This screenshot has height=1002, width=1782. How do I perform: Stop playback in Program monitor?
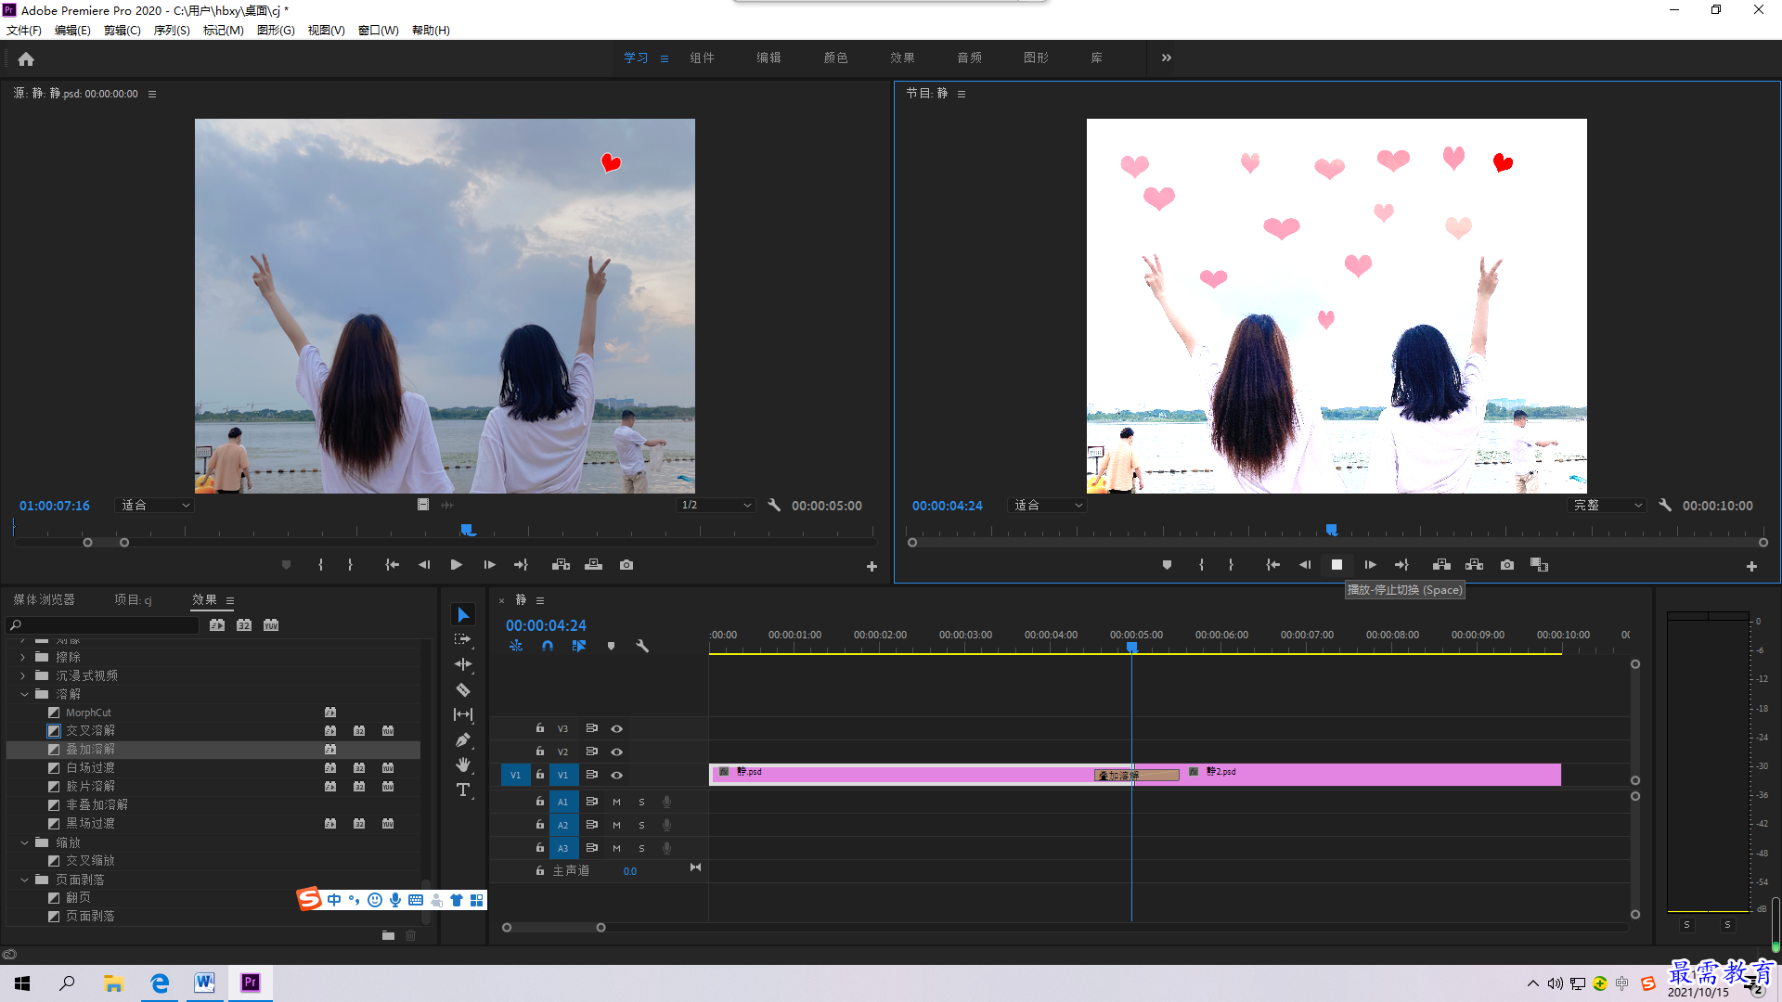[x=1336, y=565]
